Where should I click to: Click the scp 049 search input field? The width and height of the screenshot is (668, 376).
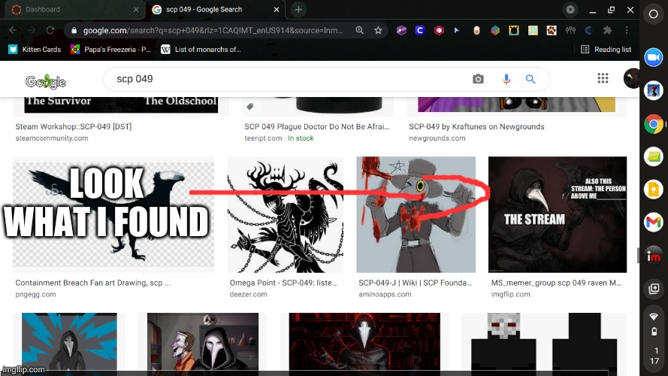pyautogui.click(x=286, y=79)
